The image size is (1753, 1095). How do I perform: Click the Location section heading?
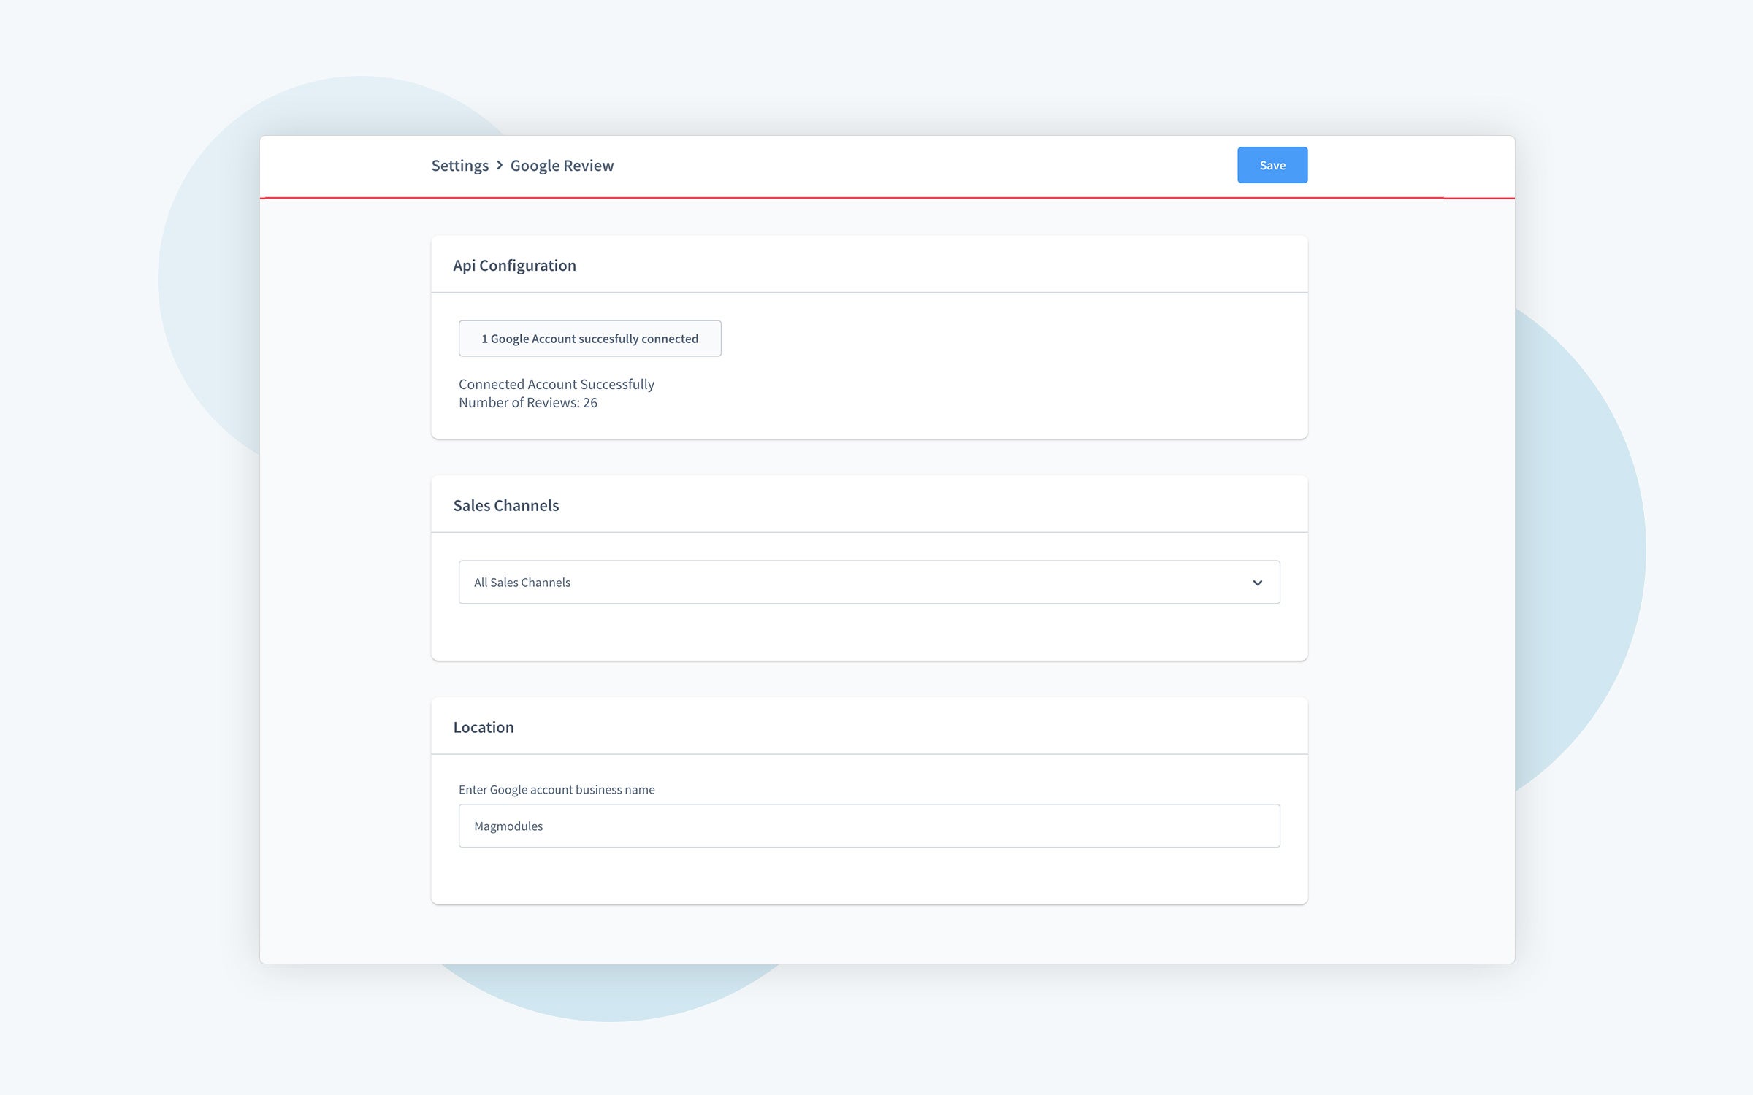coord(483,727)
